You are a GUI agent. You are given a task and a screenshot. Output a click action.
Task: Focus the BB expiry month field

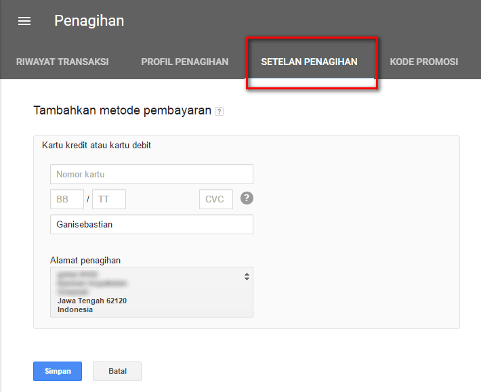point(67,199)
